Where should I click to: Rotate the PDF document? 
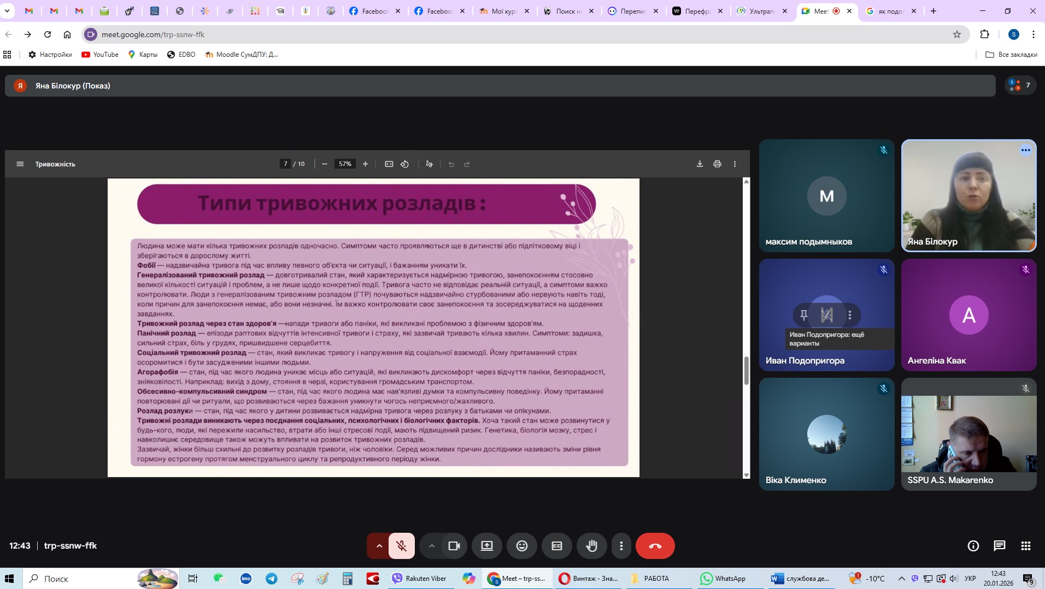[x=404, y=164]
